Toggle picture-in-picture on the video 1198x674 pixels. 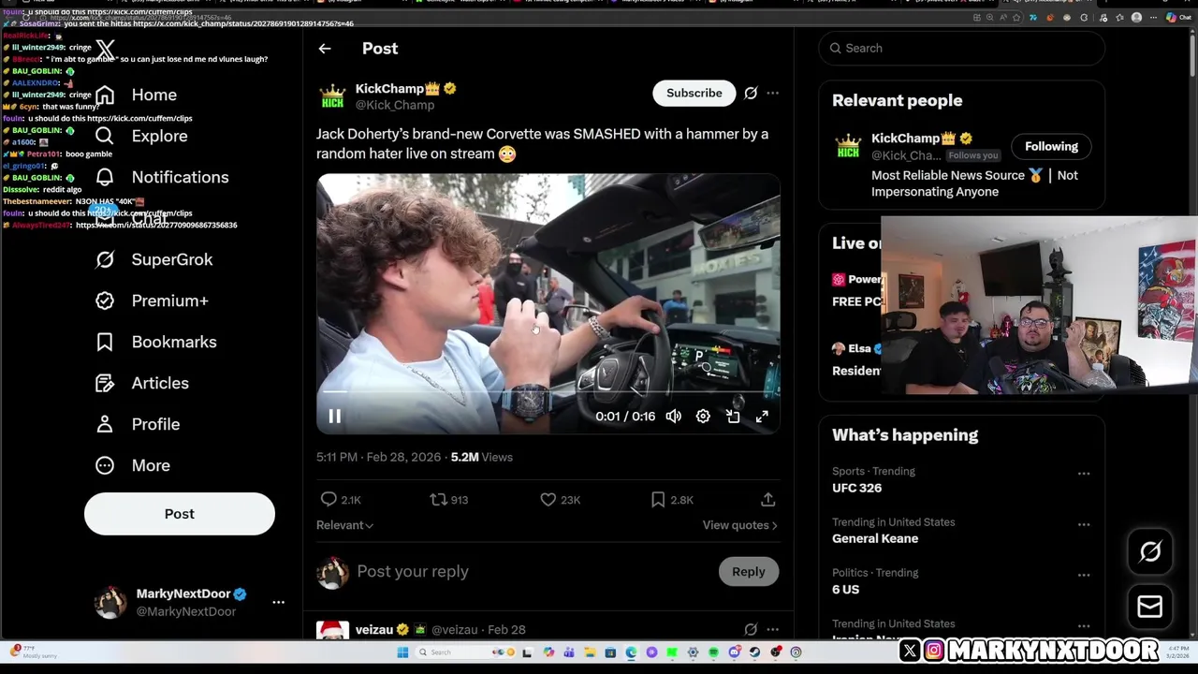[733, 417]
